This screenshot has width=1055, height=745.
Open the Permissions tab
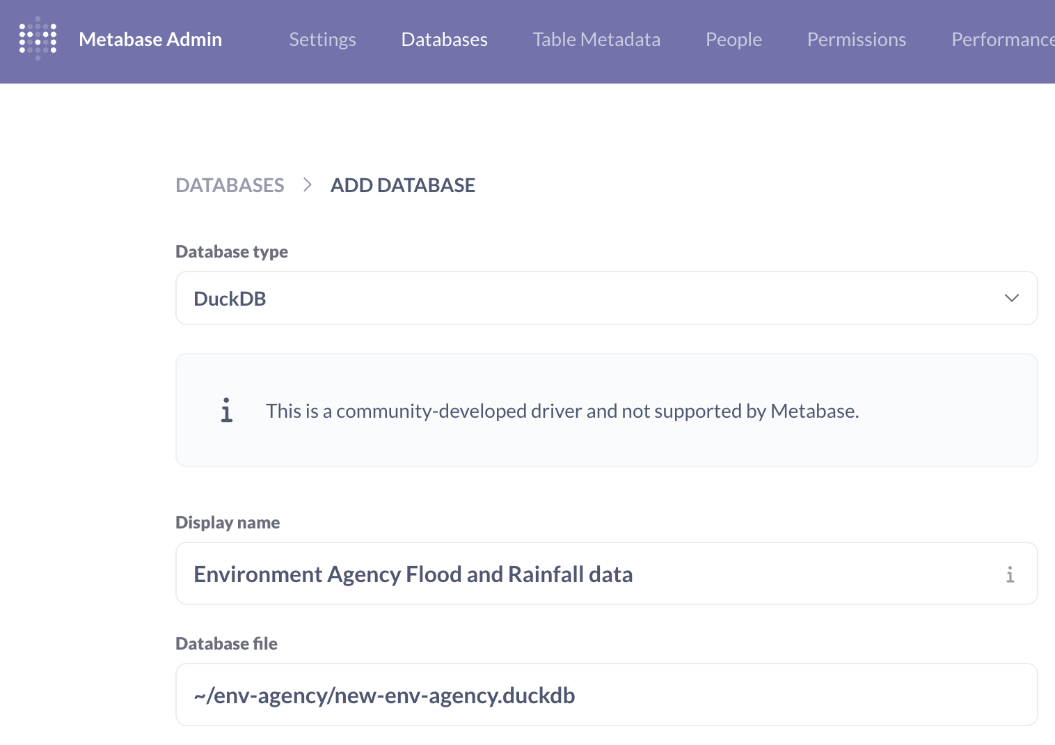(856, 40)
